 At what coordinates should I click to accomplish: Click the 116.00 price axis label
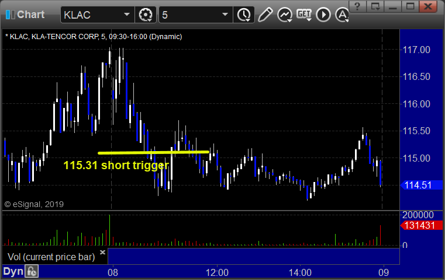[x=416, y=104]
